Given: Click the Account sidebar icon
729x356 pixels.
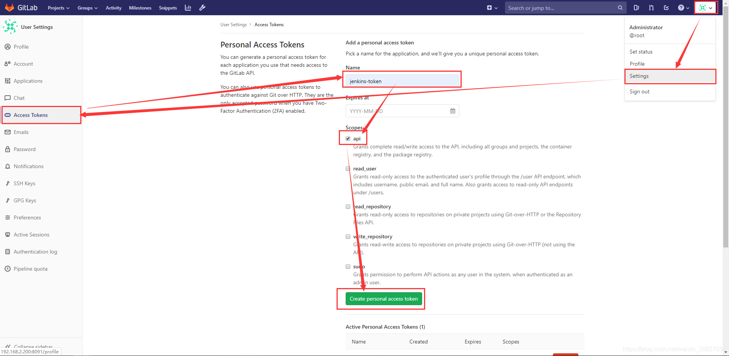Looking at the screenshot, I should pos(8,64).
